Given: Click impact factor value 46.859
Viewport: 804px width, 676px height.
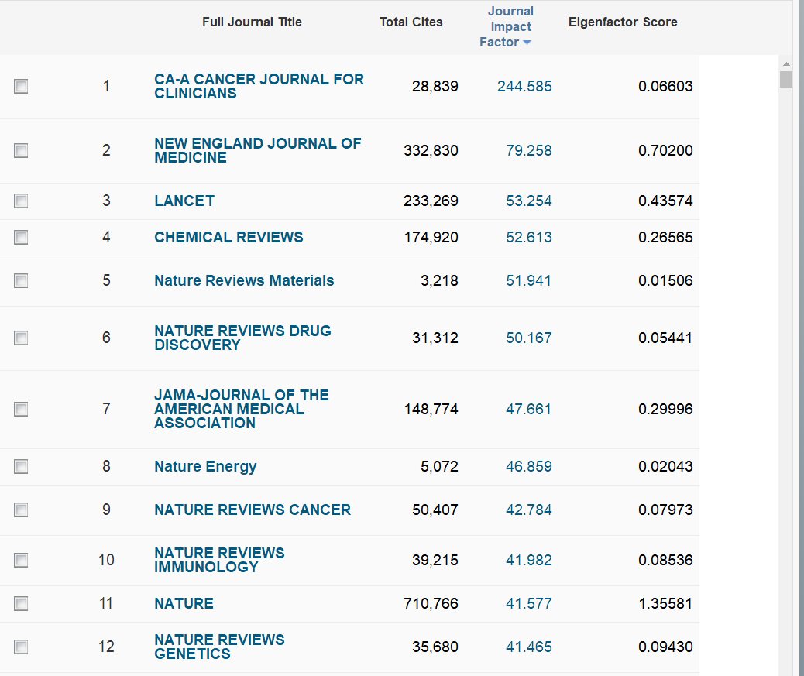Looking at the screenshot, I should click(529, 466).
